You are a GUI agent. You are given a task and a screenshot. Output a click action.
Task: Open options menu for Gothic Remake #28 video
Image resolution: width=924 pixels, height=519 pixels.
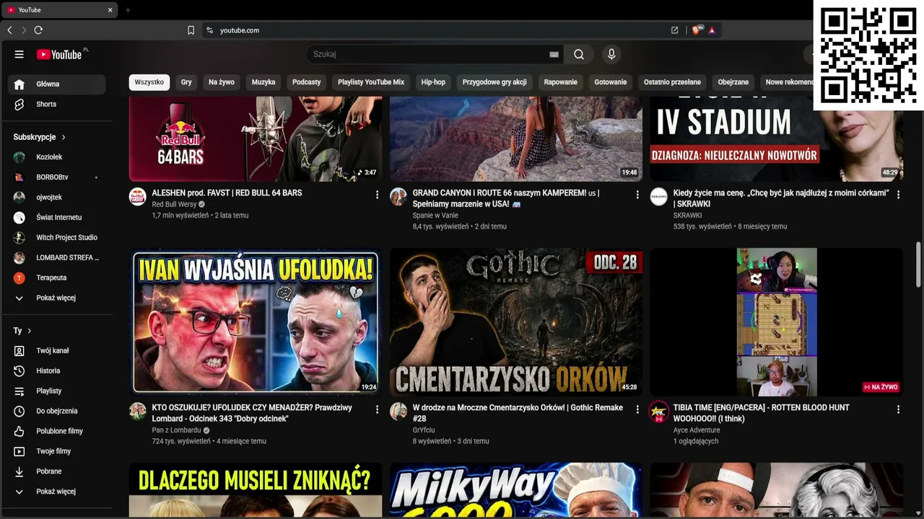pos(637,409)
